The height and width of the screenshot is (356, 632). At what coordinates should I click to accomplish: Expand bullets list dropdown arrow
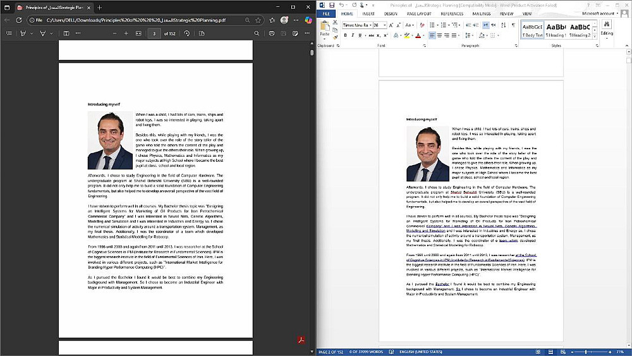(437, 25)
